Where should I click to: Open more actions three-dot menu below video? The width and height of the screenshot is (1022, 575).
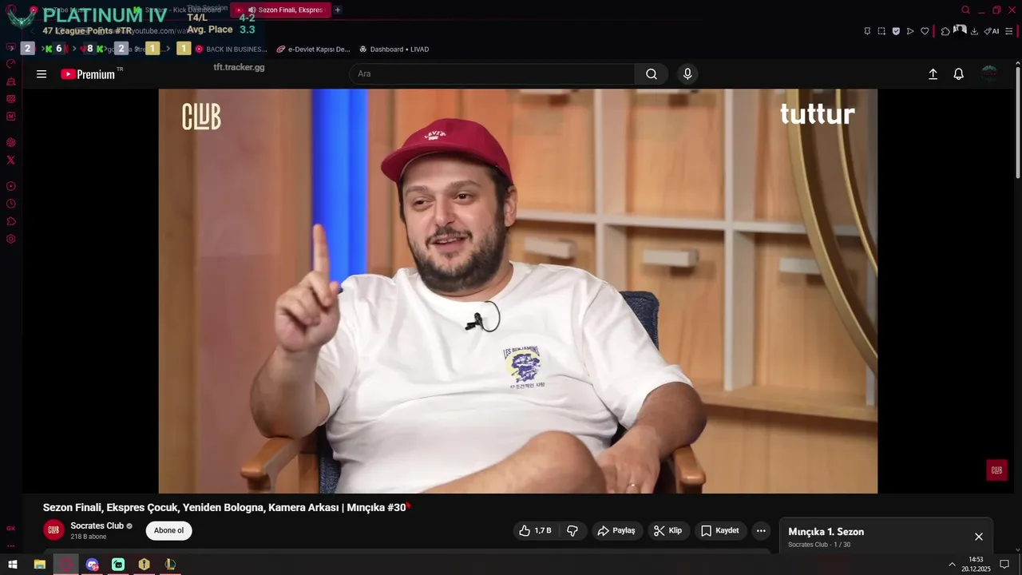[x=761, y=530]
